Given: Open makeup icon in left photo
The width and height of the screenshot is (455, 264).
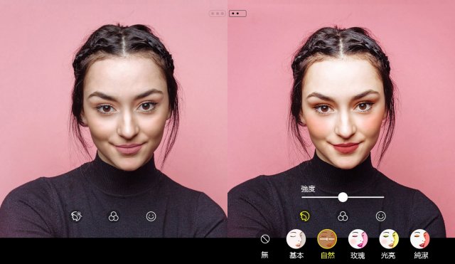Looking at the screenshot, I should 77,216.
